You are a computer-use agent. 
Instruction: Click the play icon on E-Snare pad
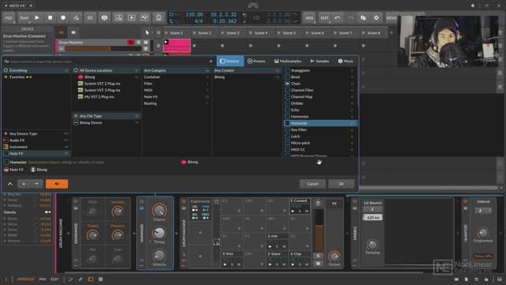coord(270,264)
